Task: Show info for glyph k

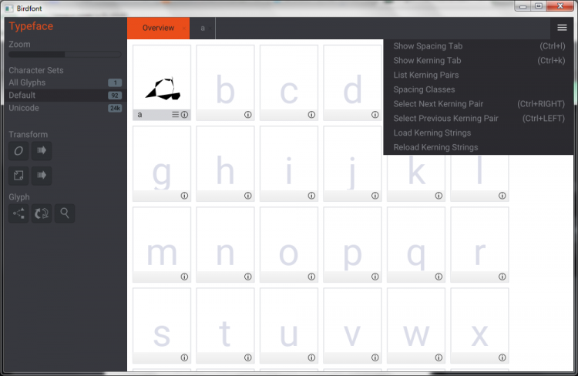Action: (439, 196)
